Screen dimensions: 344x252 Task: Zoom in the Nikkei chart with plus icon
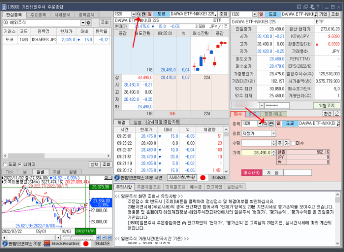click(98, 237)
